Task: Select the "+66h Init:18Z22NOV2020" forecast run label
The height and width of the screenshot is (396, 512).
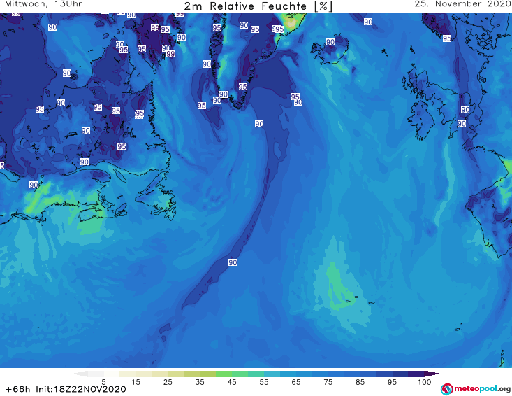Action: (x=66, y=389)
